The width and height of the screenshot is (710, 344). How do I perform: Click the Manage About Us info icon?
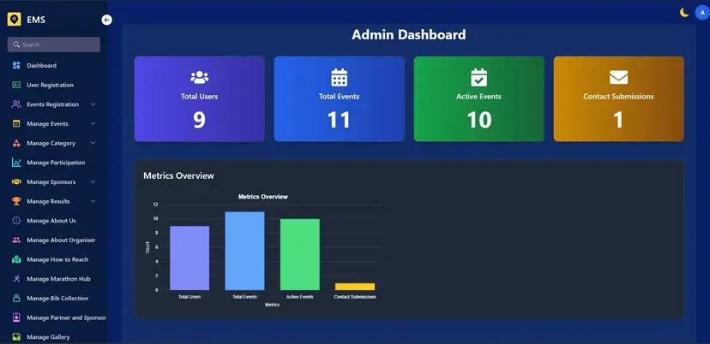(16, 221)
